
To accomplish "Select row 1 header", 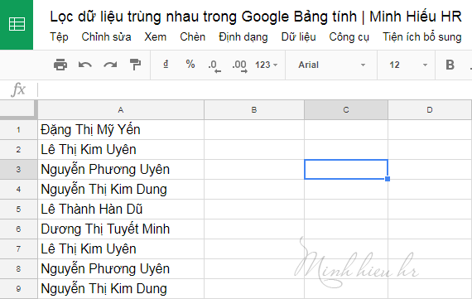I will (x=18, y=130).
